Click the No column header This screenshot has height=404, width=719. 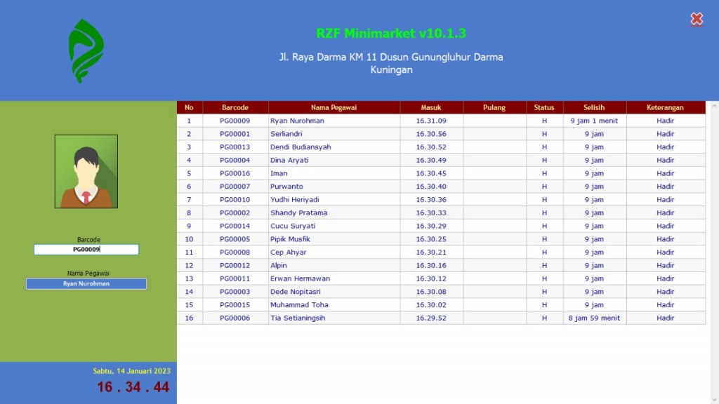pos(189,107)
